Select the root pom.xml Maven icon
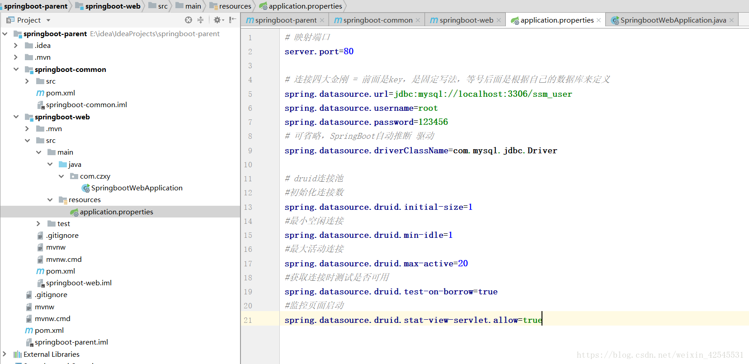The width and height of the screenshot is (749, 364). pyautogui.click(x=29, y=331)
